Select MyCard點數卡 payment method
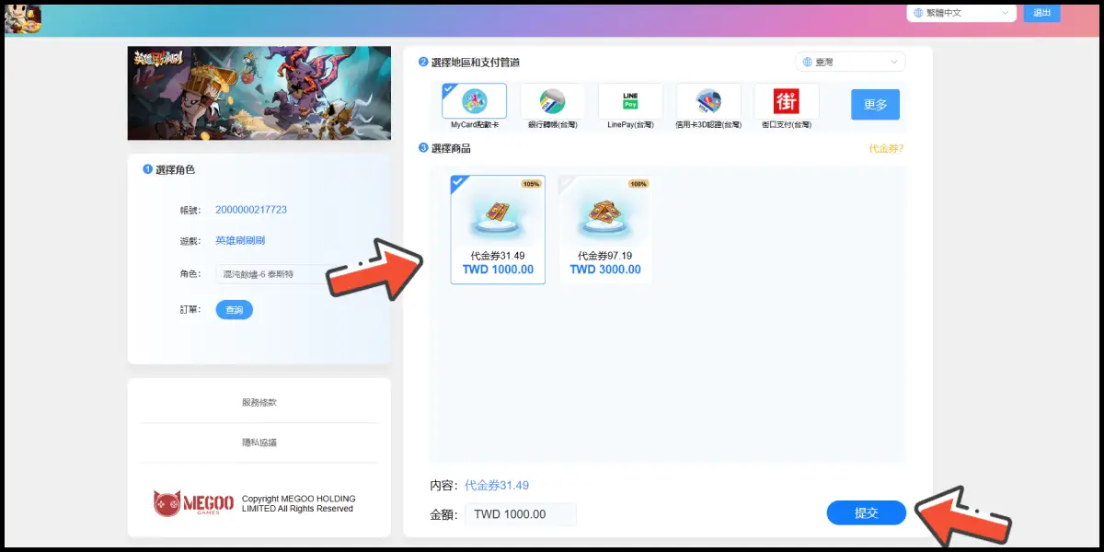Screen dimensions: 1104x552 click(x=474, y=106)
